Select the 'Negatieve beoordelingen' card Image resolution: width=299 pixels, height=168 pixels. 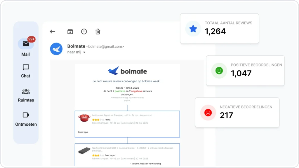point(237,112)
